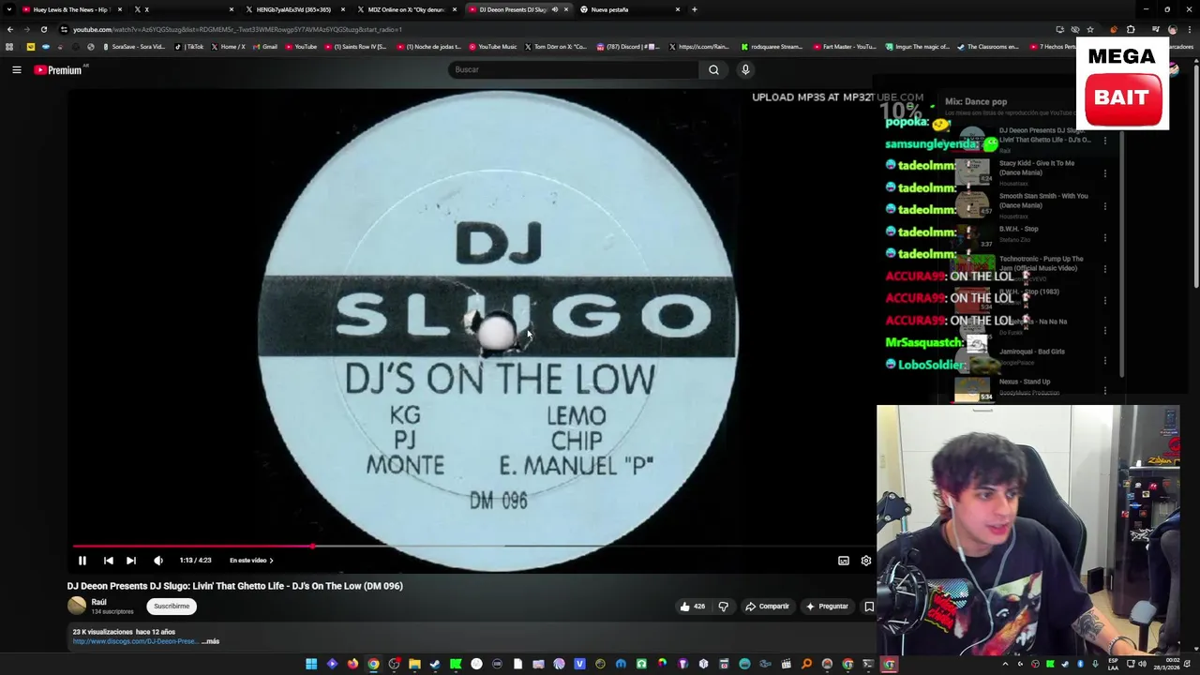
Task: Open Windows Start menu
Action: pos(311,665)
